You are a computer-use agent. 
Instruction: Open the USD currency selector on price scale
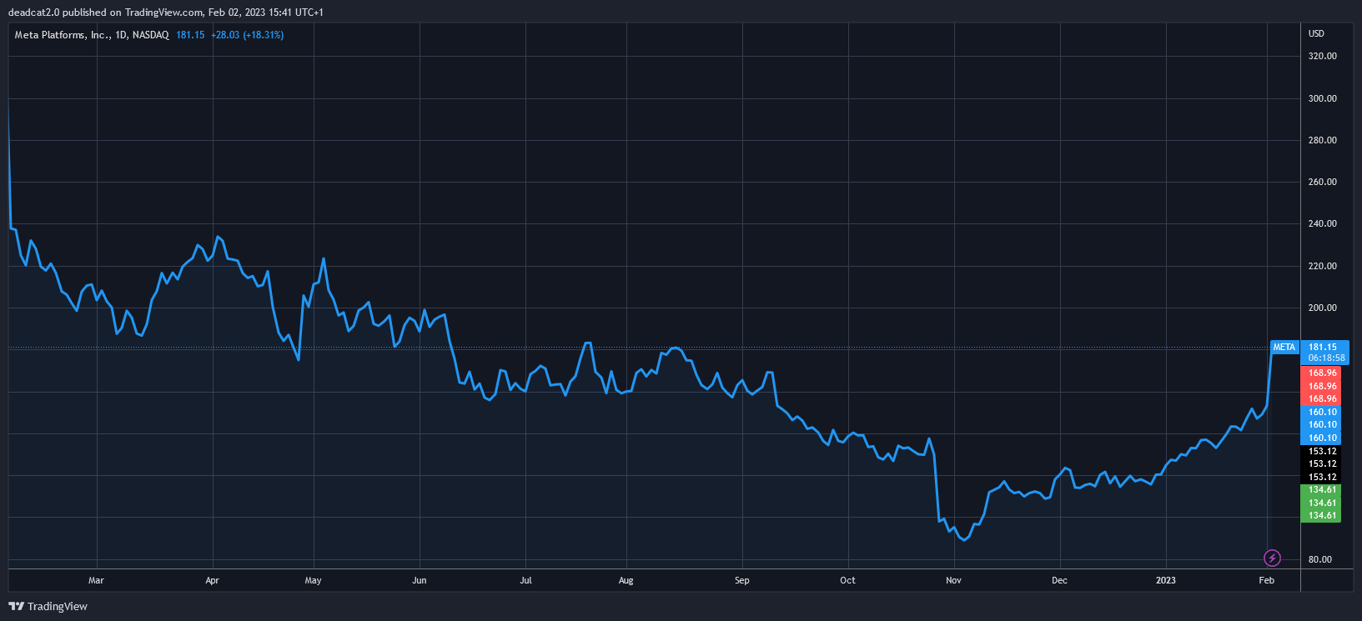click(1316, 33)
